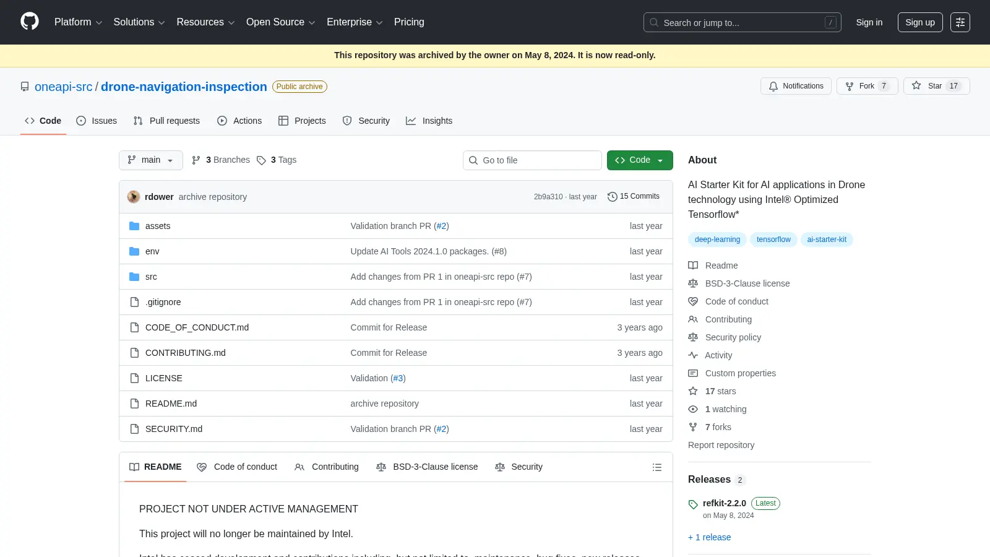Switch to the Issues tab
Screen dimensions: 990x557
[x=97, y=121]
